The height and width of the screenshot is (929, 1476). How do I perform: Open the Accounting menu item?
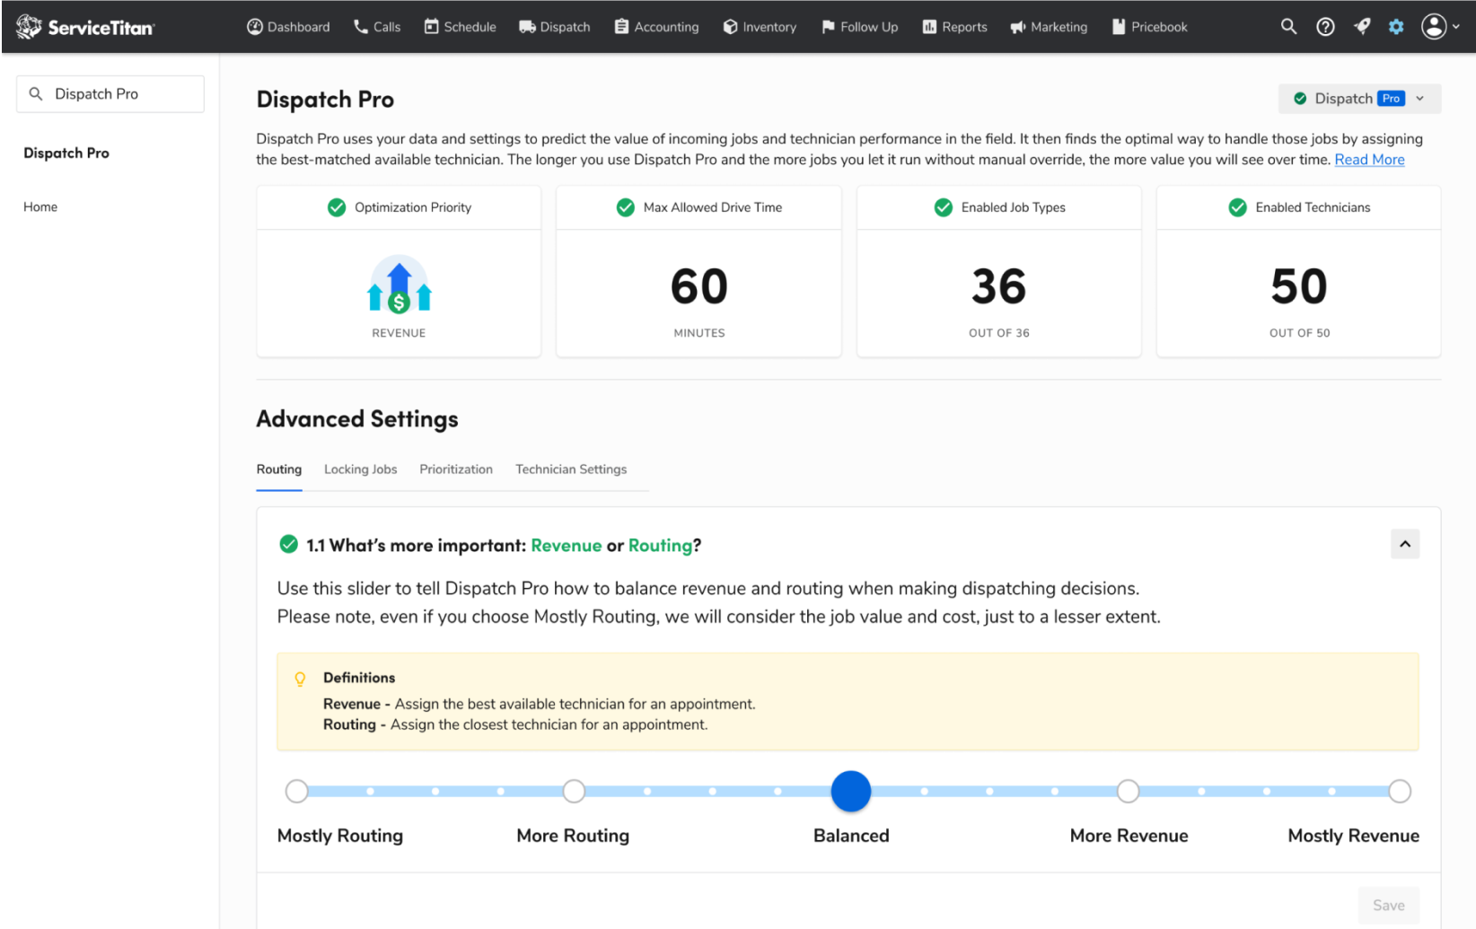tap(656, 27)
